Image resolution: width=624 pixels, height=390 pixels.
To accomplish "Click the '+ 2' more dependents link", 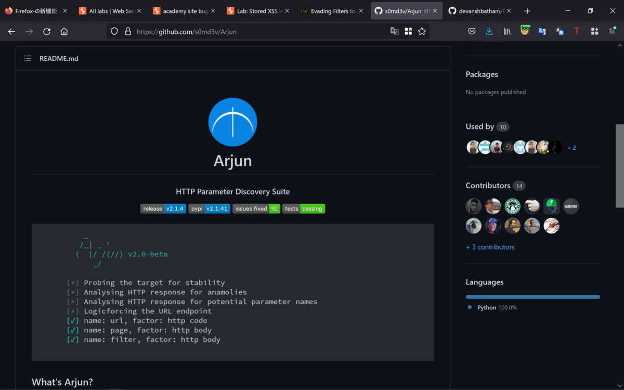I will click(x=571, y=148).
